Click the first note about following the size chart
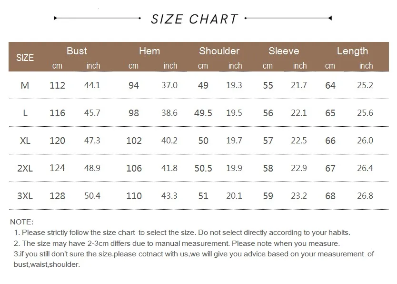Image resolution: width=397 pixels, height=284 pixels. 182,233
